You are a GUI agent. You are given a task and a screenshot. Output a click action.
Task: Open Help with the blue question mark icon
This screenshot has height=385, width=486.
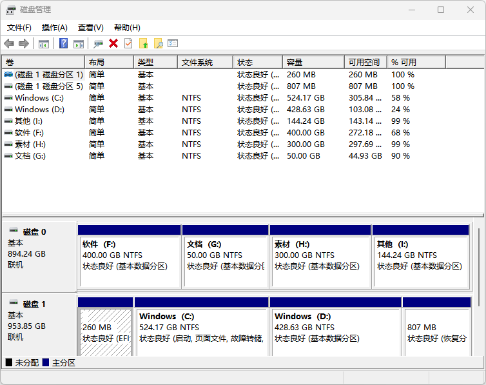tap(64, 43)
